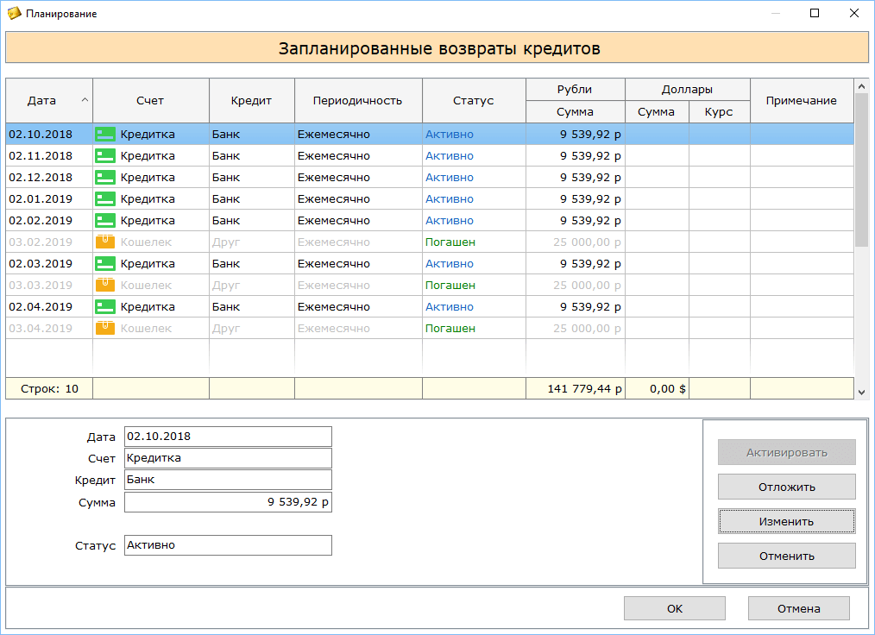Viewport: 875px width, 635px height.
Task: Click the Кредитка card icon in the 02.12.2018 row
Action: 105,178
